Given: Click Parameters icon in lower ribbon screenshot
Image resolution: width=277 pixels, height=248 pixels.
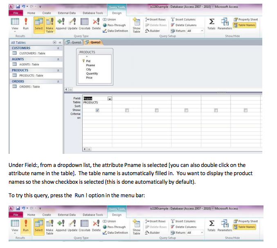Looking at the screenshot, I should pyautogui.click(x=225, y=223).
